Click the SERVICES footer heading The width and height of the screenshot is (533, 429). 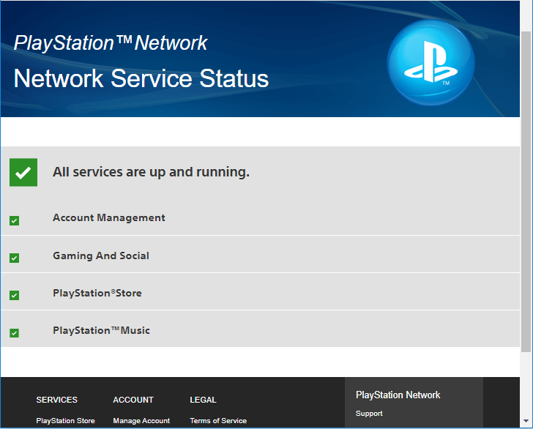(x=57, y=400)
